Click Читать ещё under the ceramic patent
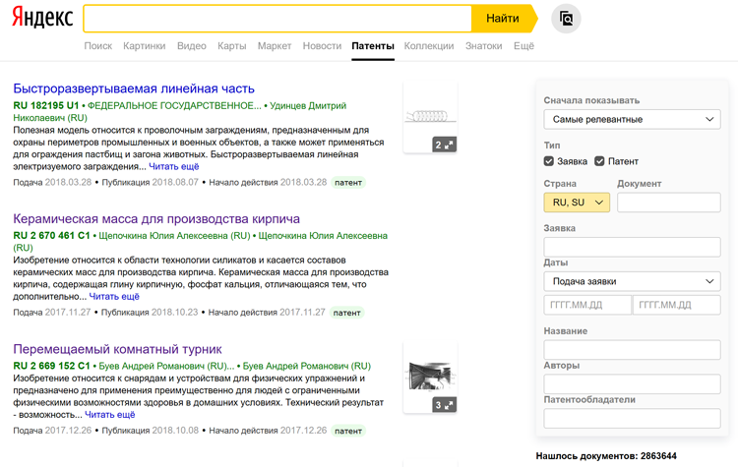 pos(114,297)
